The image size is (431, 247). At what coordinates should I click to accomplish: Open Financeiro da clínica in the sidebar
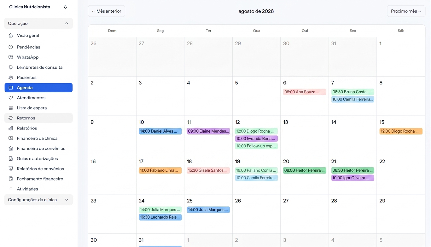pyautogui.click(x=38, y=138)
